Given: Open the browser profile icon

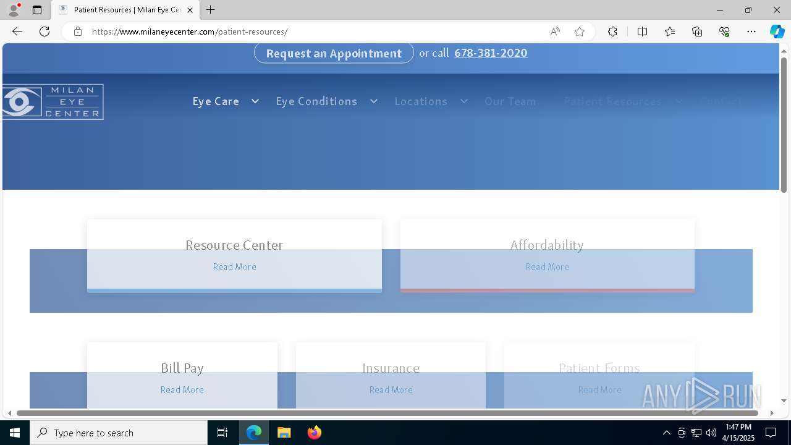Looking at the screenshot, I should point(14,10).
